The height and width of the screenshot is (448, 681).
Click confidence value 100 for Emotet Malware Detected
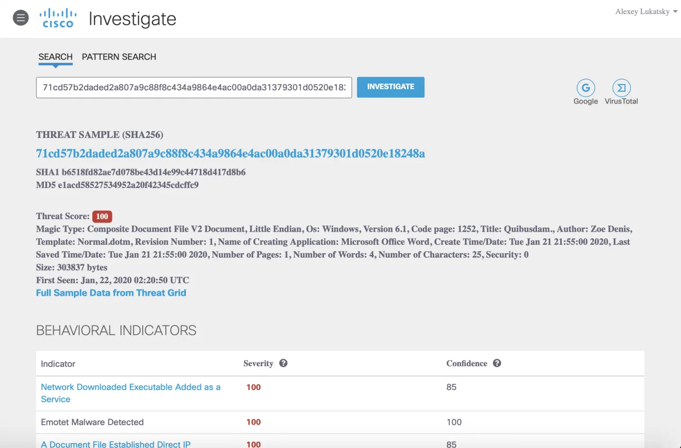pos(454,422)
